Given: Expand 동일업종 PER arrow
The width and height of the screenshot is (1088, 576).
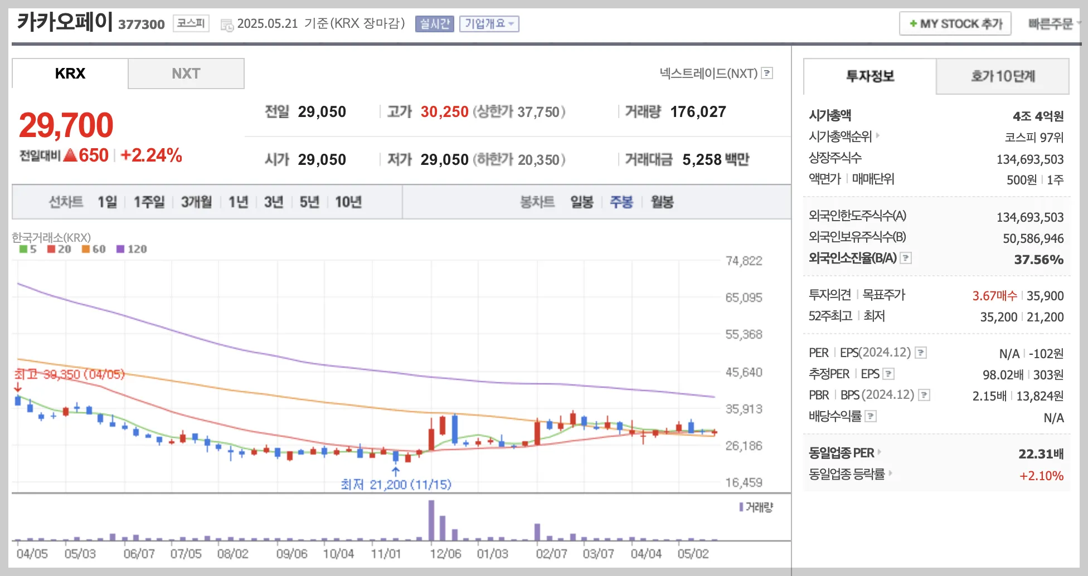Looking at the screenshot, I should tap(880, 452).
